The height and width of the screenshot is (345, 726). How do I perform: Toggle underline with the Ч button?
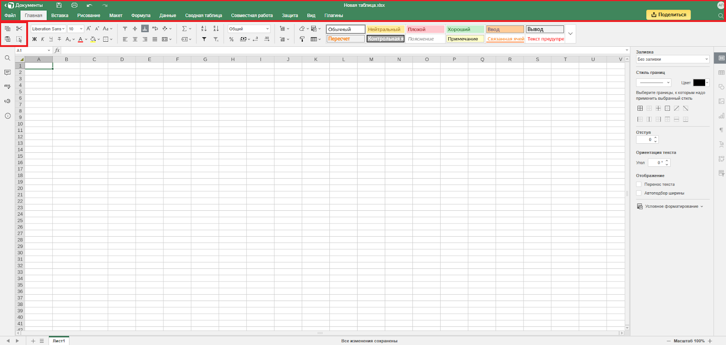51,39
